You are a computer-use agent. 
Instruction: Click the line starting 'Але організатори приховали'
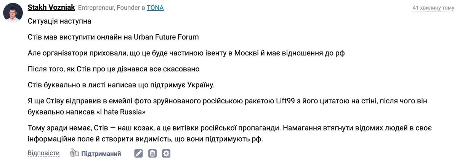coord(186,54)
